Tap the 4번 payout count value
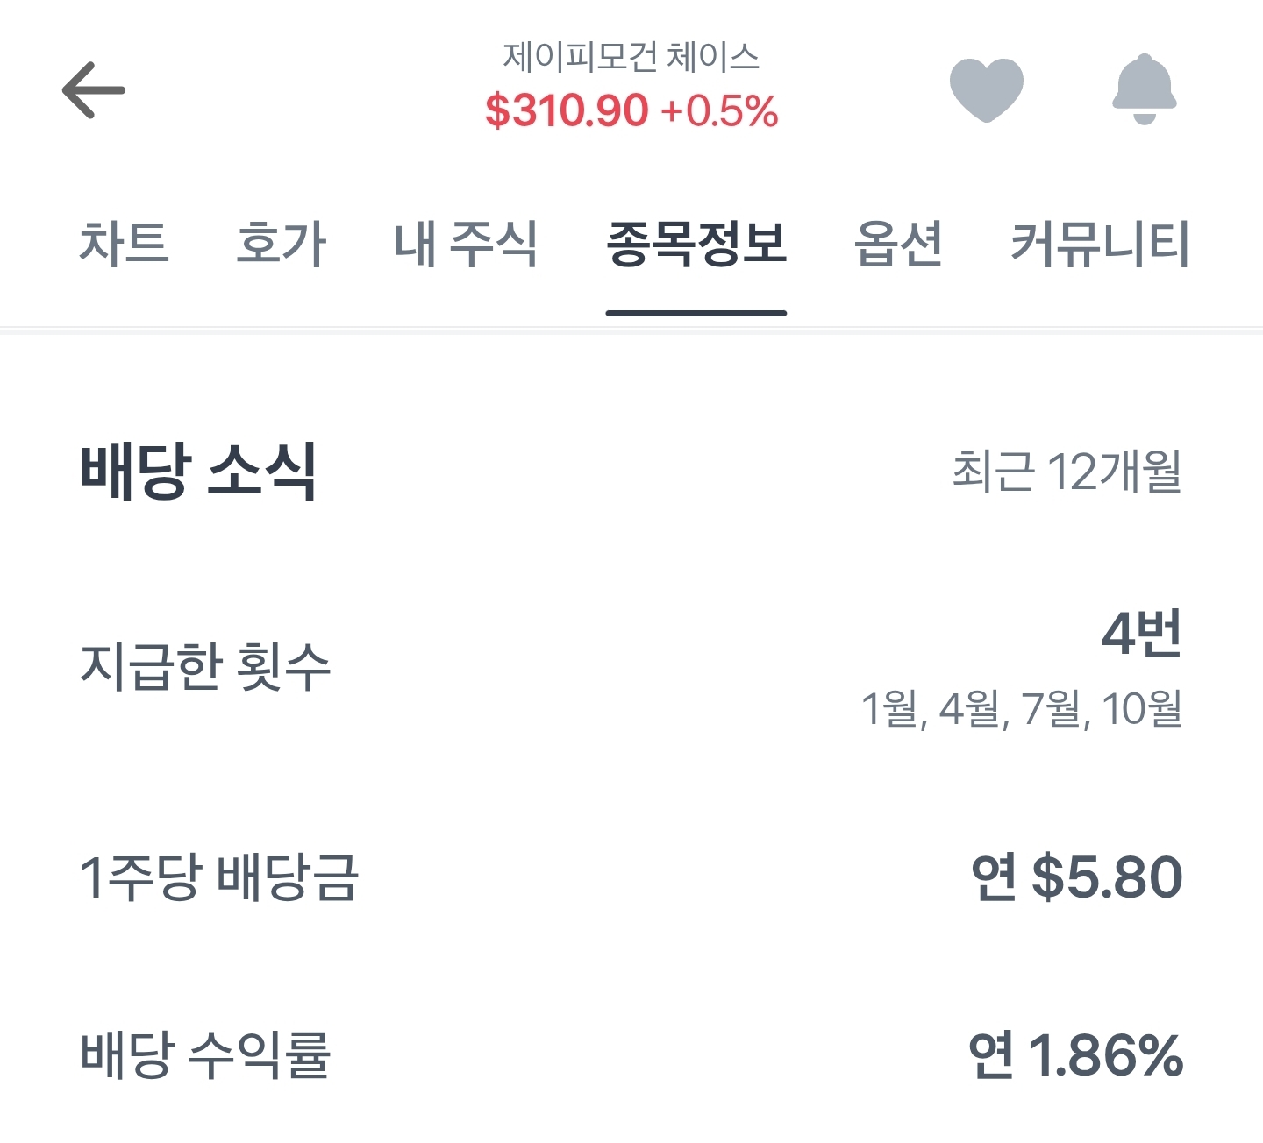This screenshot has width=1263, height=1143. [1141, 634]
